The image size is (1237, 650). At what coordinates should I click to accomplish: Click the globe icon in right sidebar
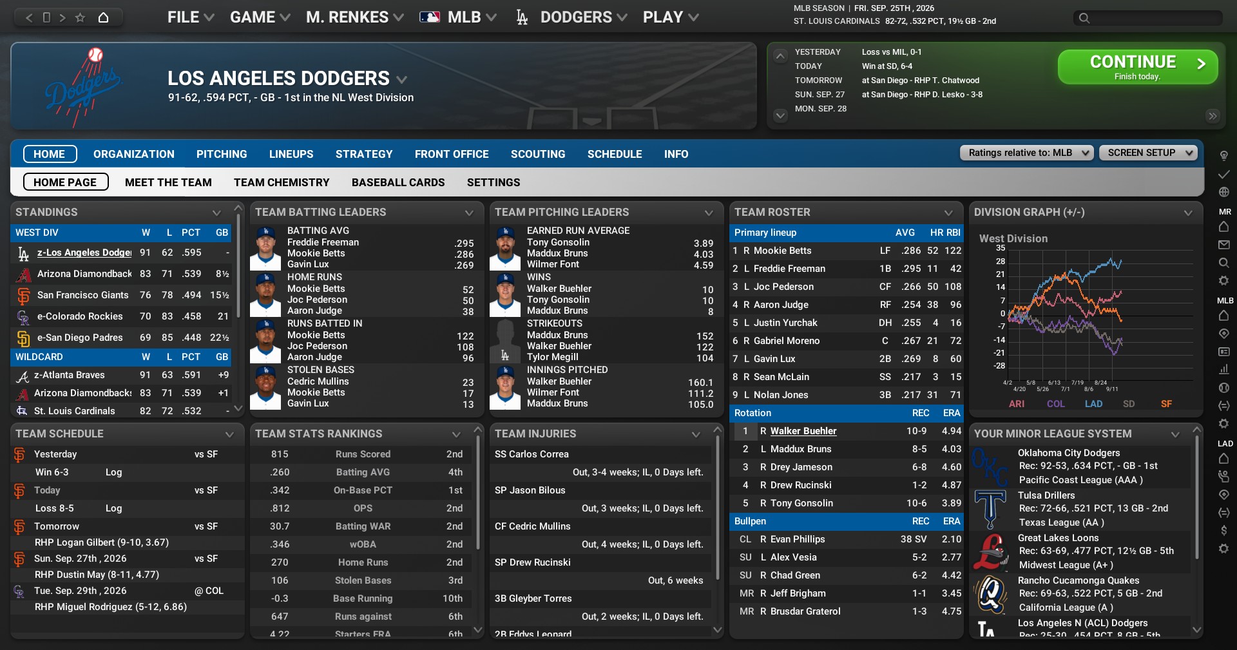1224,192
